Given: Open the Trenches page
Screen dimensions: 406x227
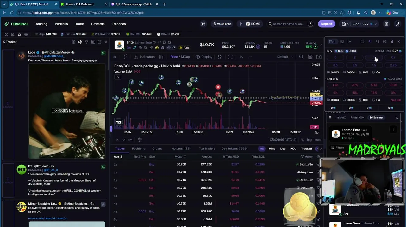Looking at the screenshot, I should tap(119, 24).
